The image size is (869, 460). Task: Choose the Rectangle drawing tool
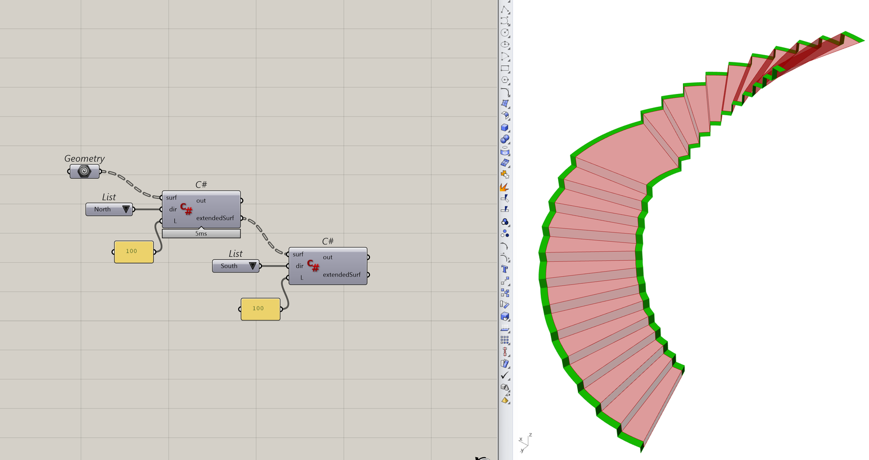tap(505, 68)
